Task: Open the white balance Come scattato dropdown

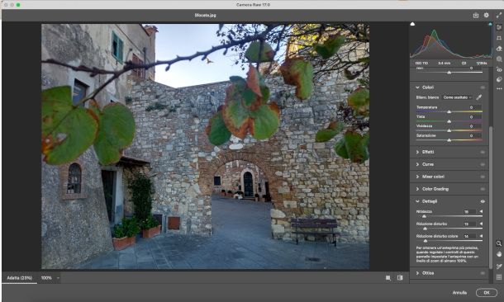Action: point(458,97)
